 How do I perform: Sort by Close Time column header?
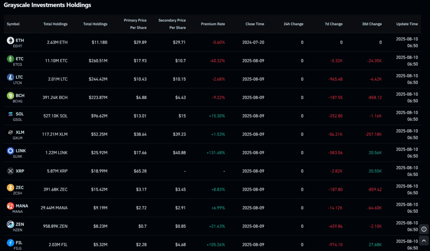tap(255, 24)
